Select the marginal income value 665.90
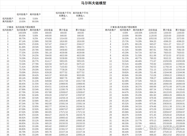Screen dimensions: 187x136 point(48,134)
